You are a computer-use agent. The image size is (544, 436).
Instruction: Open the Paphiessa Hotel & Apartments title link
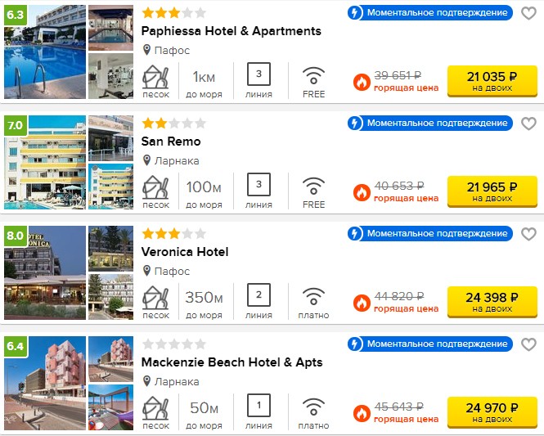click(x=231, y=31)
